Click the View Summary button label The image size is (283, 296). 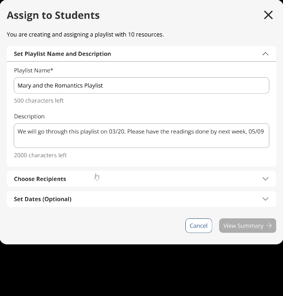[243, 226]
